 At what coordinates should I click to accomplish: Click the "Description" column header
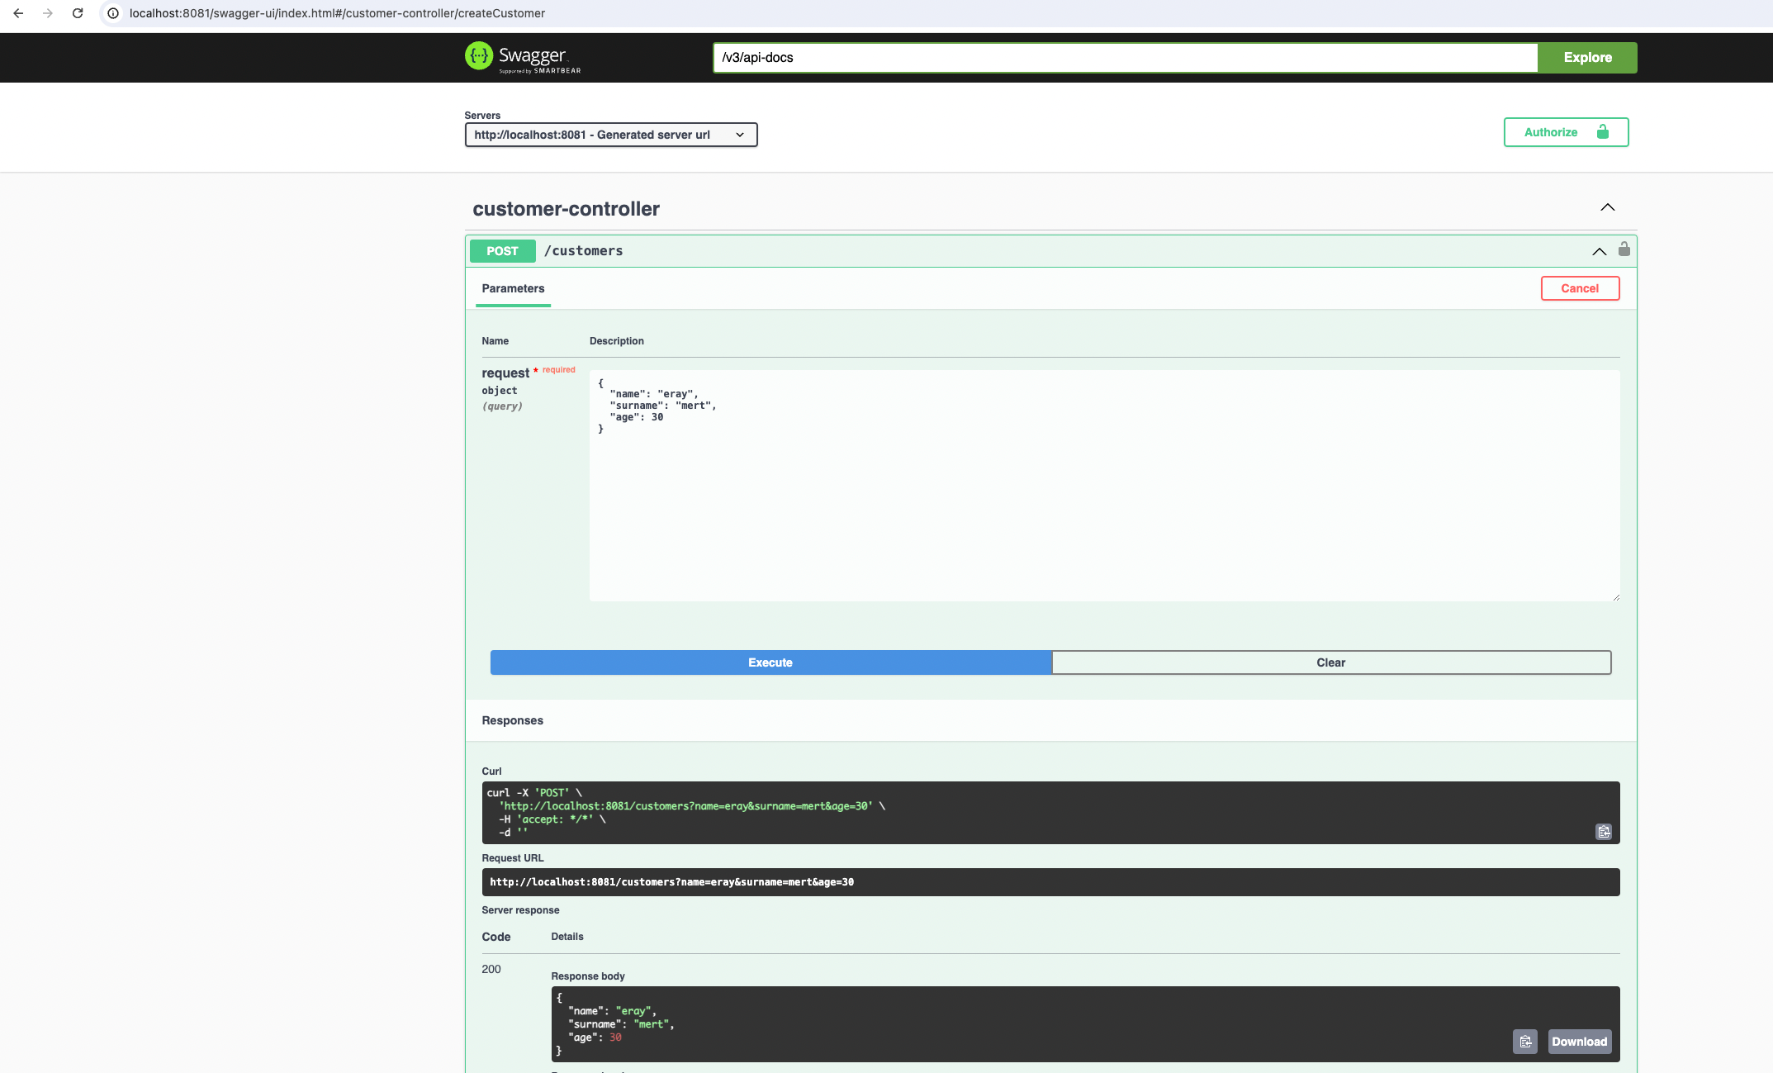[617, 341]
